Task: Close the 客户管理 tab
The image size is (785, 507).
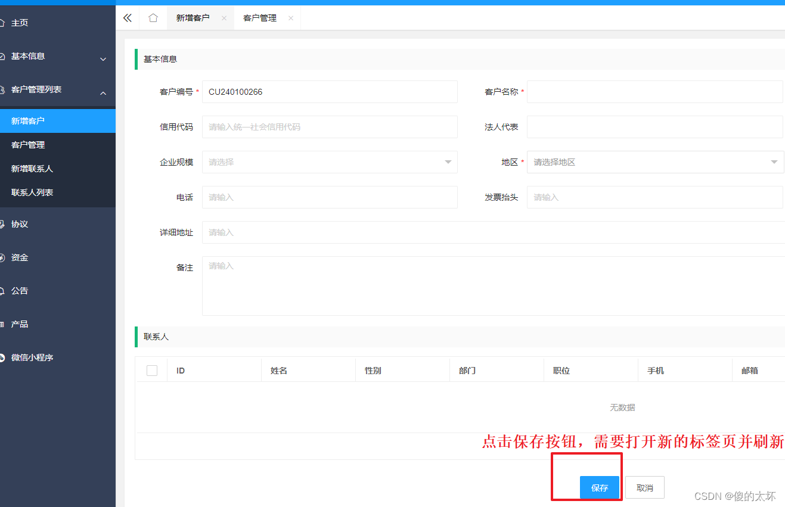Action: pos(291,18)
